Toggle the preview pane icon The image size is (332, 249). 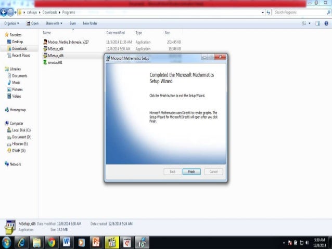[317, 23]
